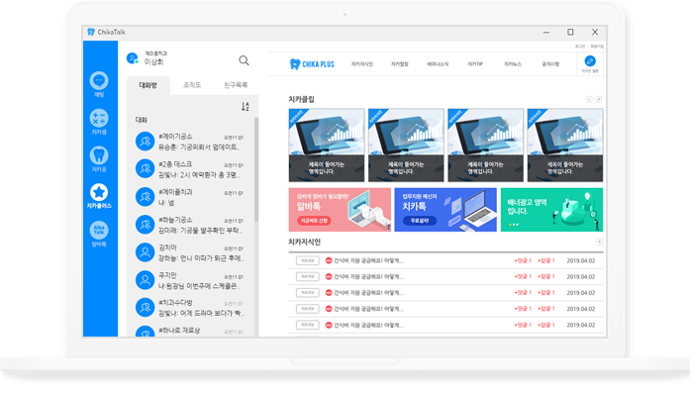Expand 치카지식인 section with plus button
This screenshot has width=690, height=393.
(599, 243)
